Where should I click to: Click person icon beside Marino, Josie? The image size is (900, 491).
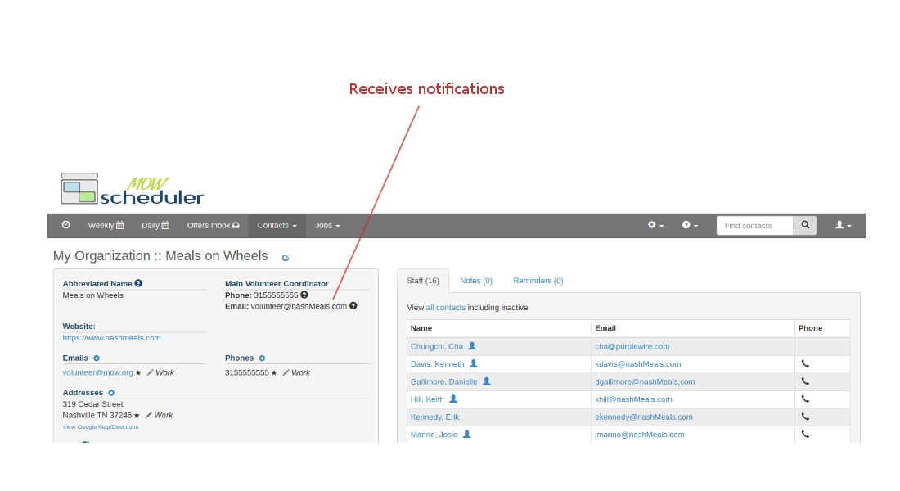click(467, 435)
